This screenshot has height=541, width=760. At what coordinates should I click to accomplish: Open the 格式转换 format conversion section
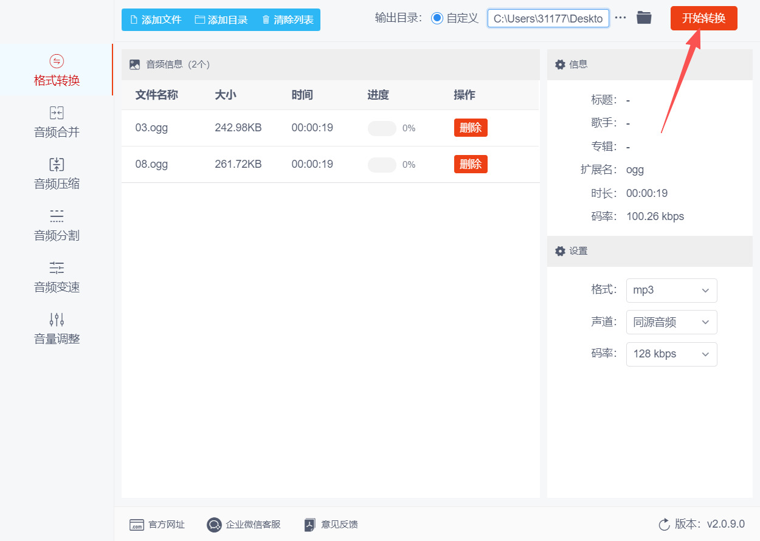click(57, 70)
